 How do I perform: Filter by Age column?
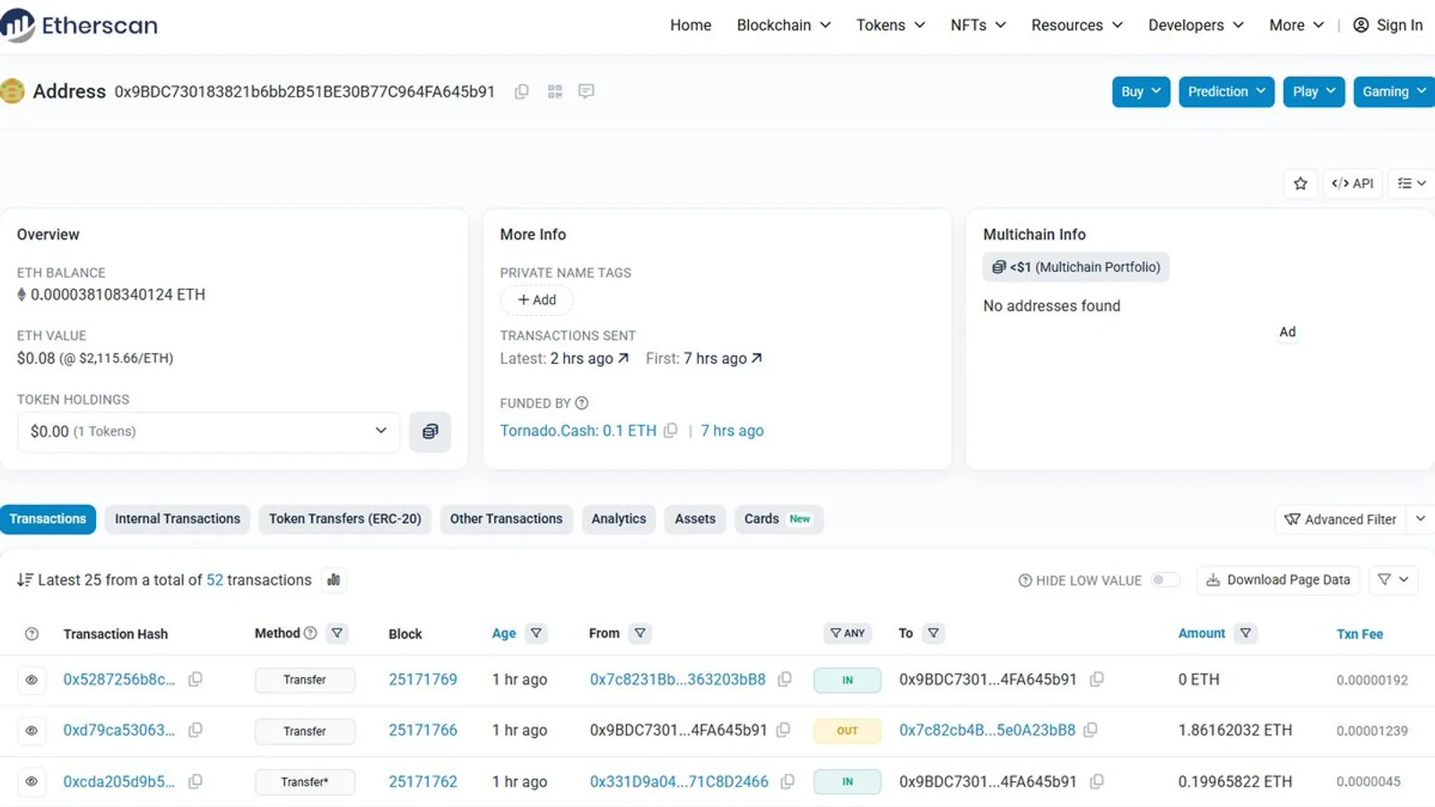[x=536, y=633]
